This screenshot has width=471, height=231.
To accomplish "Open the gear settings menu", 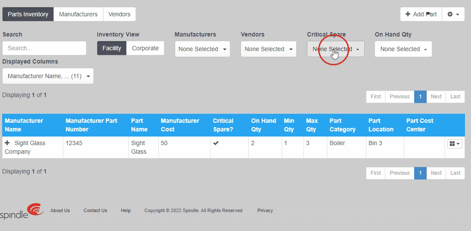I will [453, 14].
